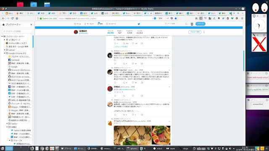269x151 pixels.
Task: Click the Pocket save icon in address bar
Action: 172,18
